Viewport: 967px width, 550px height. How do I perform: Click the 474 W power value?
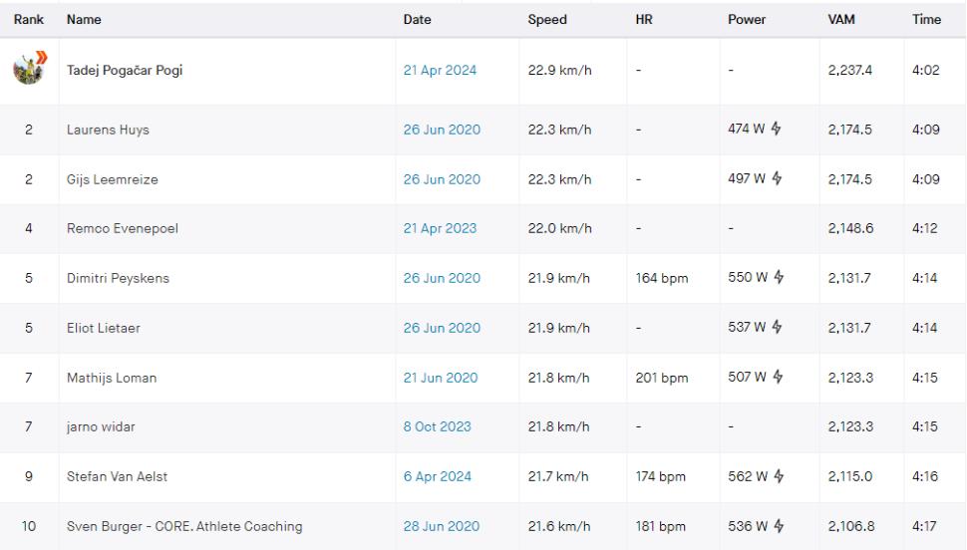click(747, 129)
